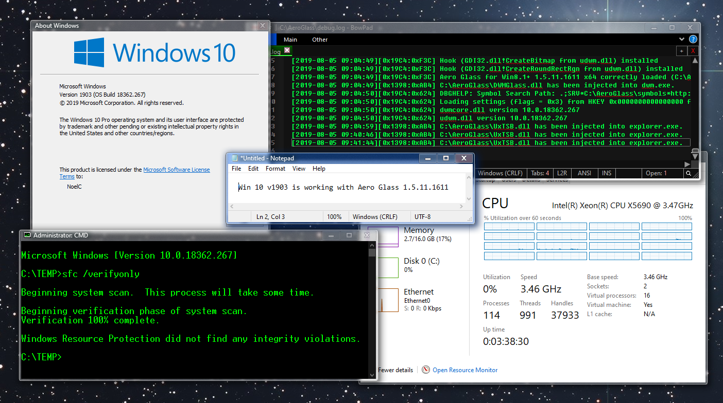Screen dimensions: 723x403
Task: Click blue file button in BowPad ribbon
Action: pos(273,40)
